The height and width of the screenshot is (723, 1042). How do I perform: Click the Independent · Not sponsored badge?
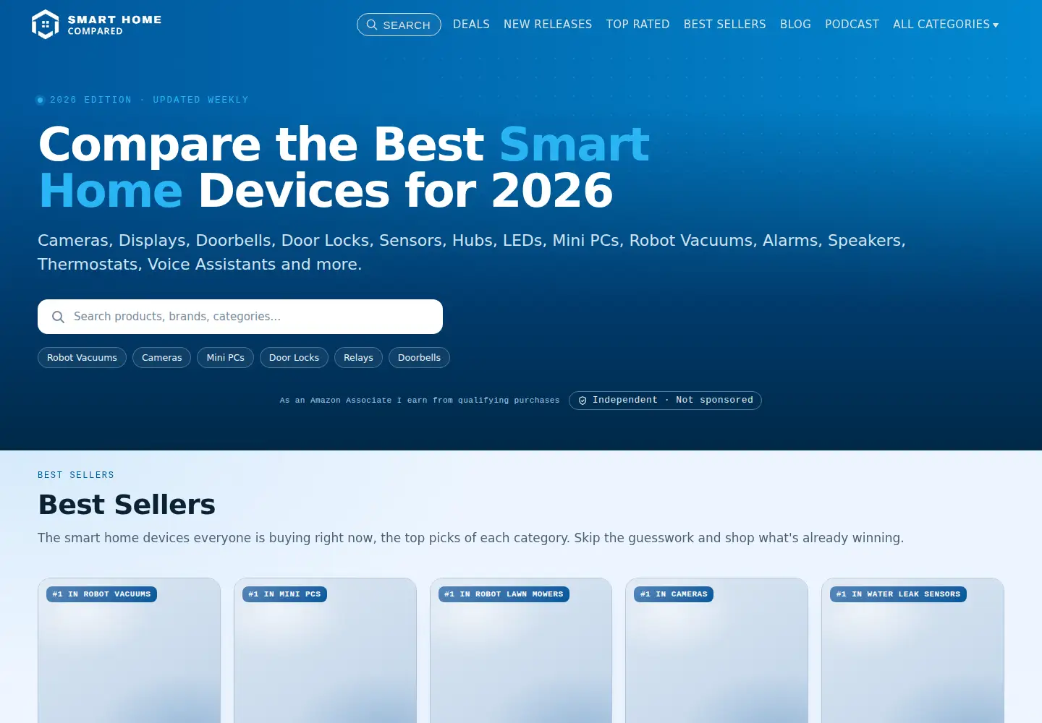click(665, 401)
